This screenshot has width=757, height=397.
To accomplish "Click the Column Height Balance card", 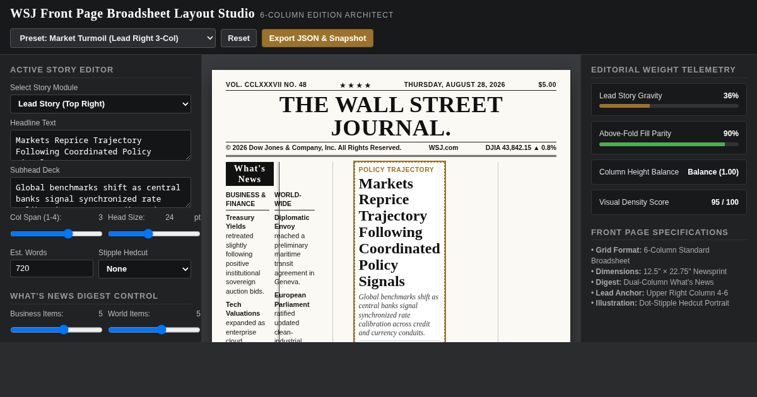I will pos(669,172).
